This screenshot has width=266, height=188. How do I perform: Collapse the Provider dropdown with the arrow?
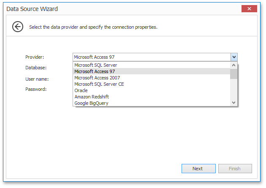[x=234, y=57]
